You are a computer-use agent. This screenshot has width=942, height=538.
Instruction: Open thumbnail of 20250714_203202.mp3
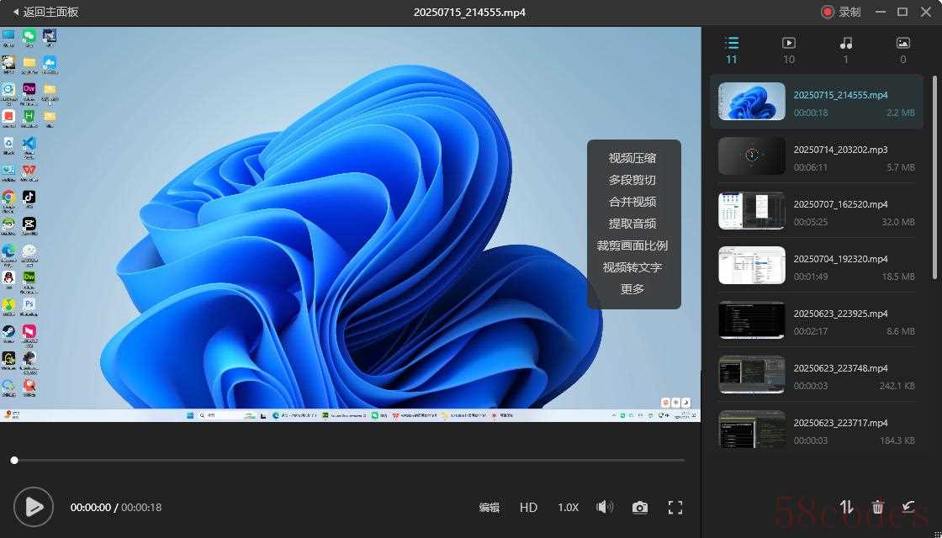pyautogui.click(x=752, y=156)
